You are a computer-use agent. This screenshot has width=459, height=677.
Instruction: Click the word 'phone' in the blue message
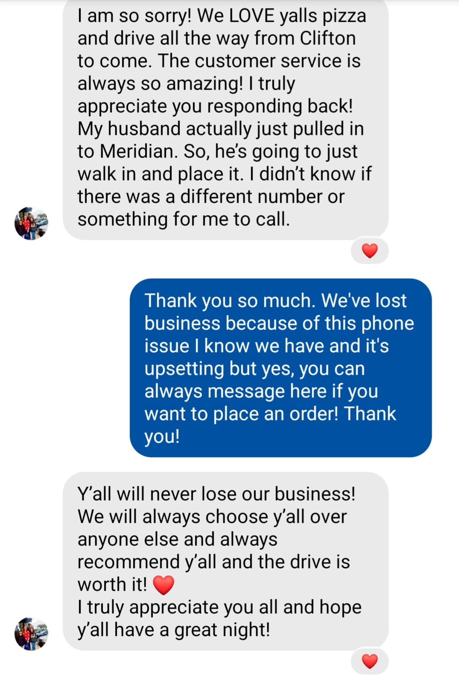point(388,324)
